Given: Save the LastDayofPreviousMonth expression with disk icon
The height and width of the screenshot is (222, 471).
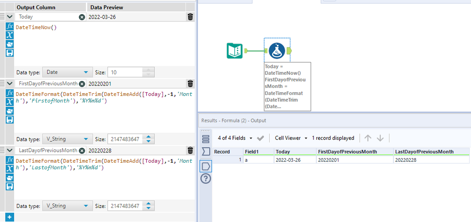Looking at the screenshot, I should tap(10, 186).
